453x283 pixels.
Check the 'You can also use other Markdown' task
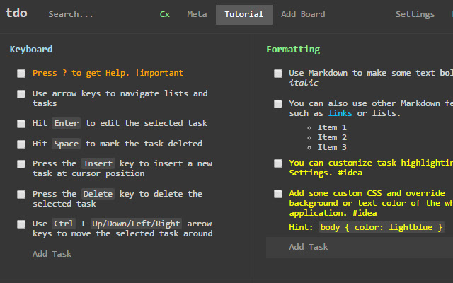tap(278, 104)
